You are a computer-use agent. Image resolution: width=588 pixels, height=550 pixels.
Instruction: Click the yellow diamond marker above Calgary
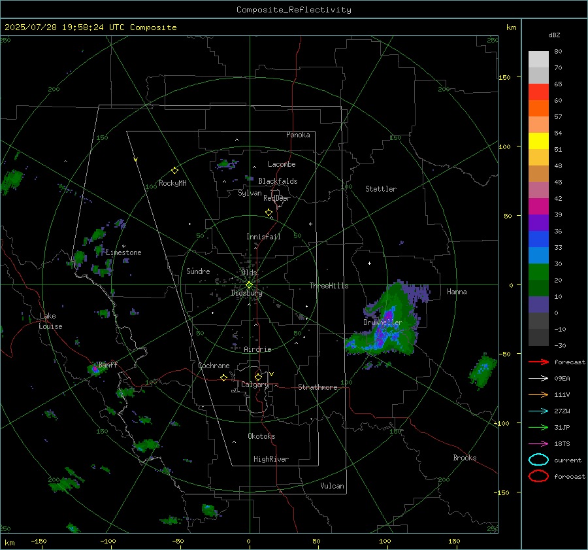[x=258, y=377]
